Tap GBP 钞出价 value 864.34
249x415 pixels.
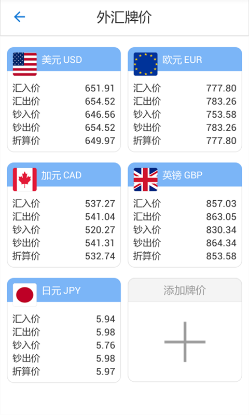[x=221, y=243]
